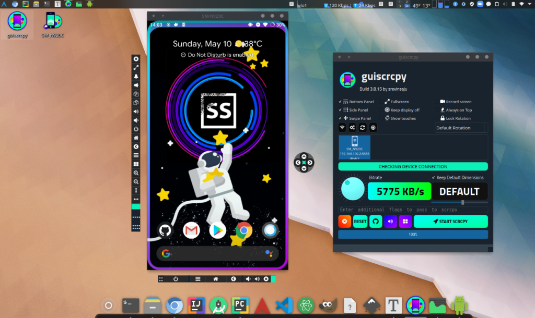Open PyCharm from the dock
The image size is (535, 318).
[240, 305]
